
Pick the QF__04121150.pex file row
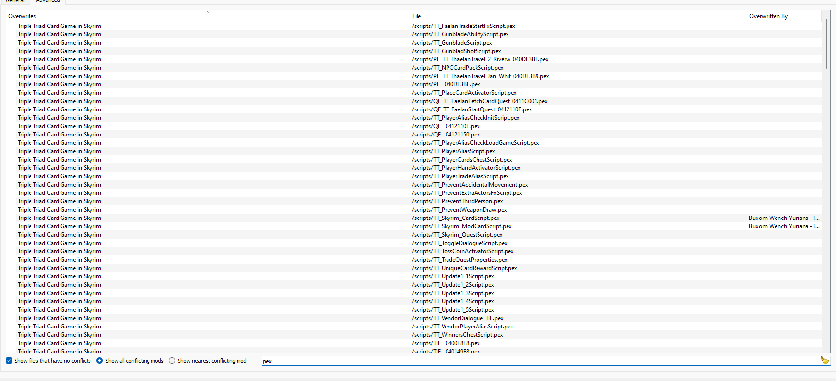pos(446,135)
